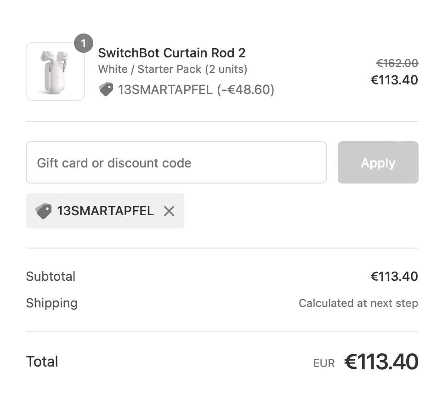Click the €113.40 subtotal amount

tap(394, 277)
